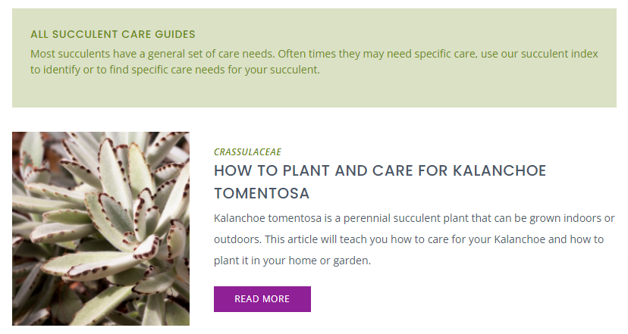Click the italic green category label above title
Viewport: 628px width, 334px height.
point(247,152)
